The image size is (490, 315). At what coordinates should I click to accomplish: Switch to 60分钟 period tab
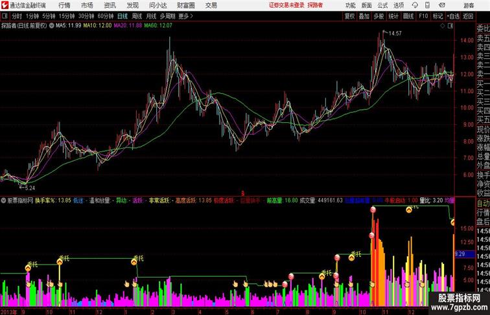(106, 16)
